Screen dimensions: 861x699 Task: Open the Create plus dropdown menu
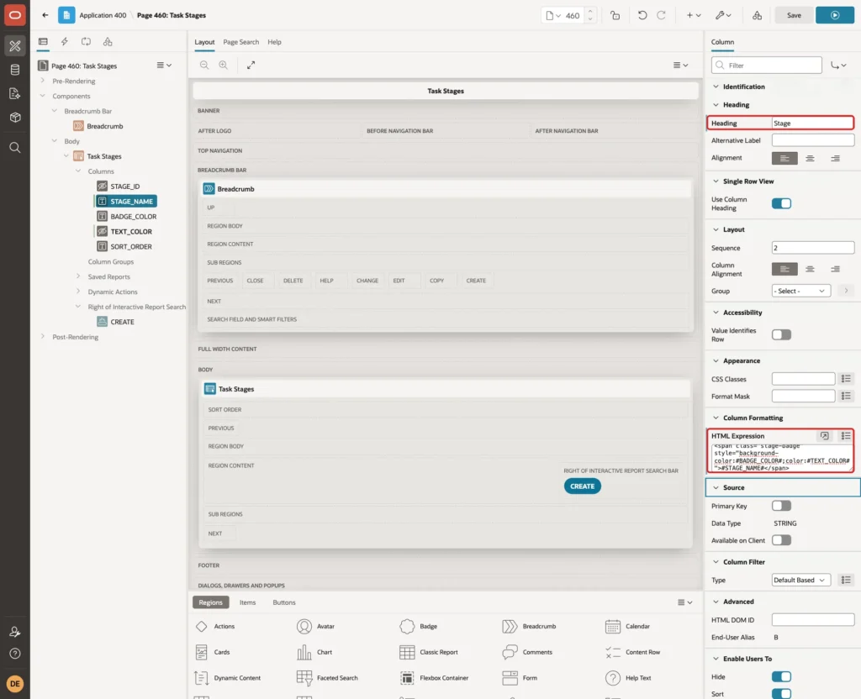point(693,15)
